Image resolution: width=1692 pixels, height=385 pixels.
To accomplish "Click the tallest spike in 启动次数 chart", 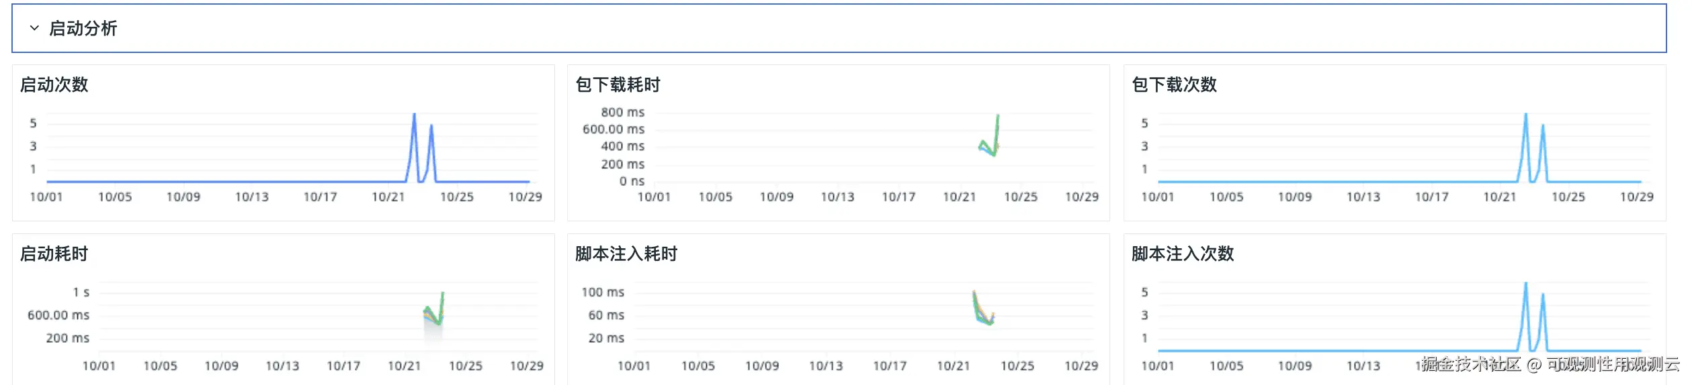I will coord(414,116).
